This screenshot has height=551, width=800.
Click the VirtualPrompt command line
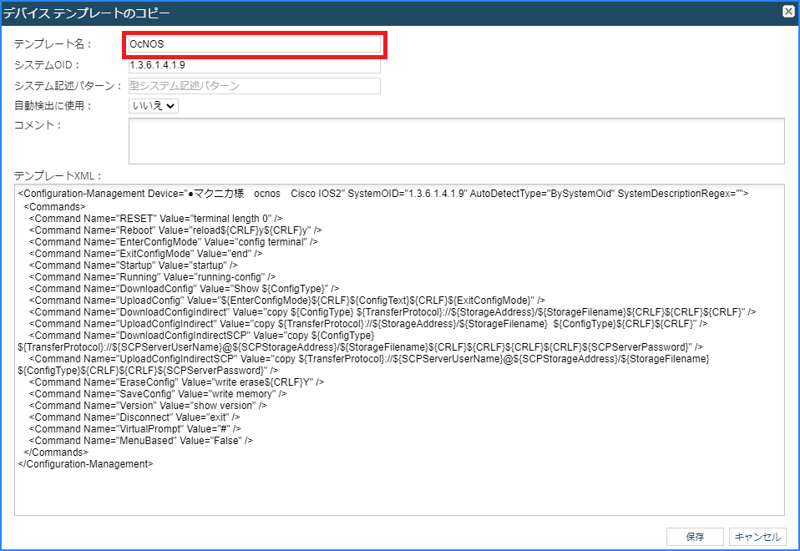[x=135, y=429]
